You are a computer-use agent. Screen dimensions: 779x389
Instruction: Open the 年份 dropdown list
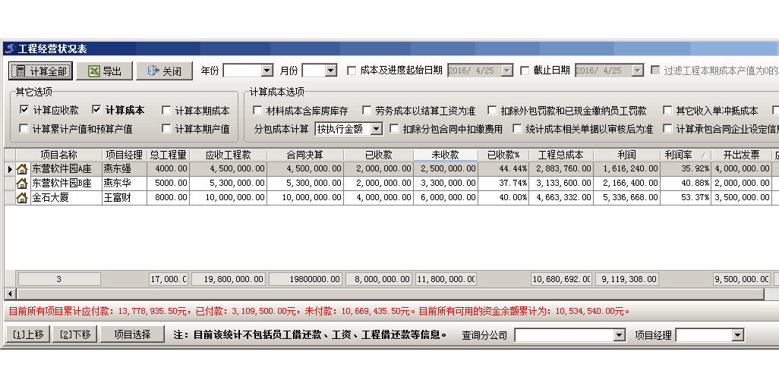point(266,71)
